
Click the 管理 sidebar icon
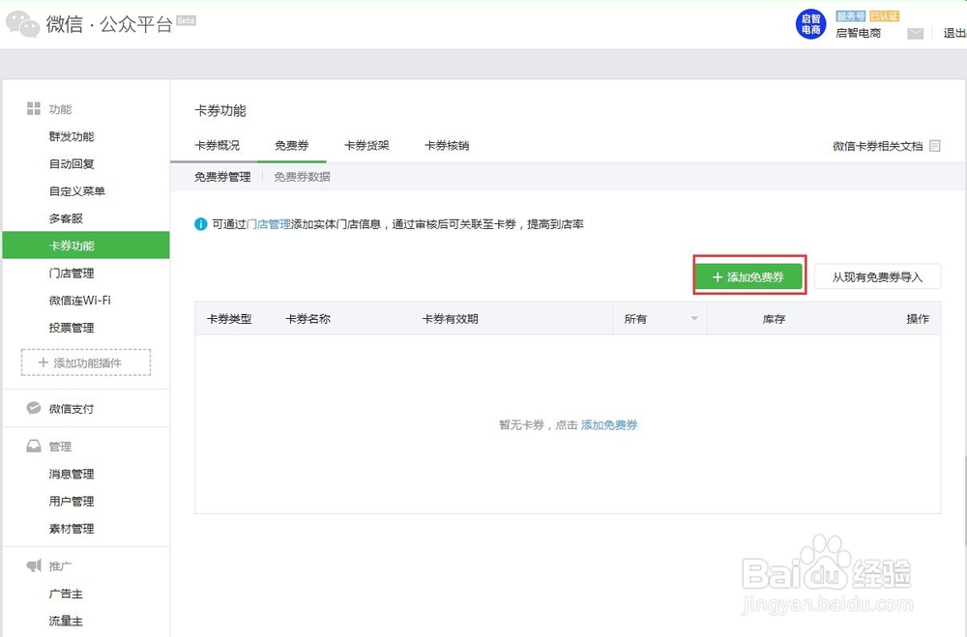click(x=35, y=446)
